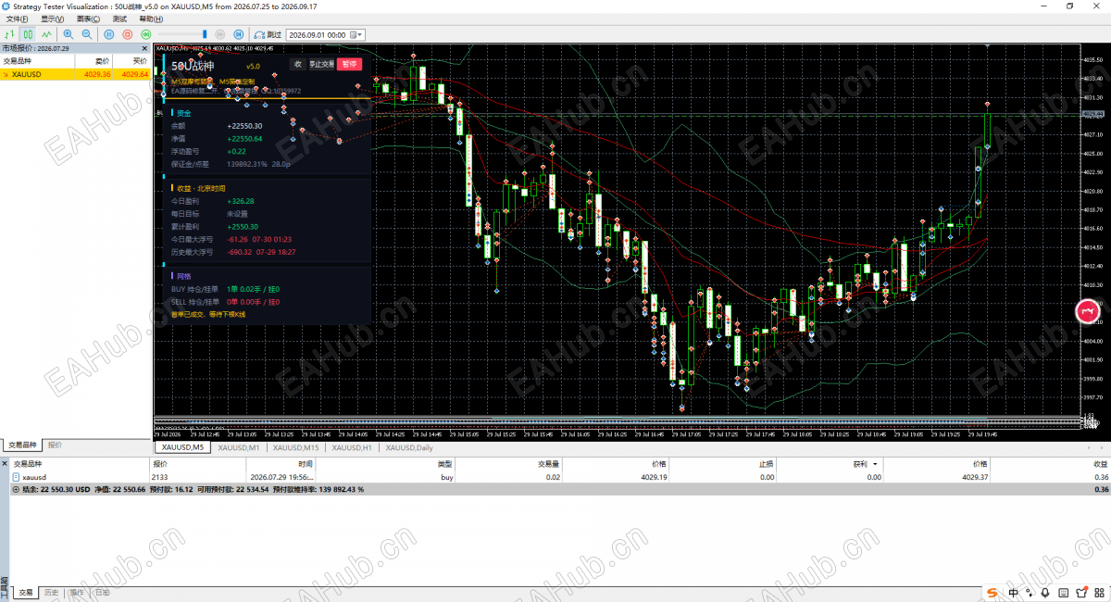1111x602 pixels.
Task: Click the red 暂停 button
Action: point(348,64)
